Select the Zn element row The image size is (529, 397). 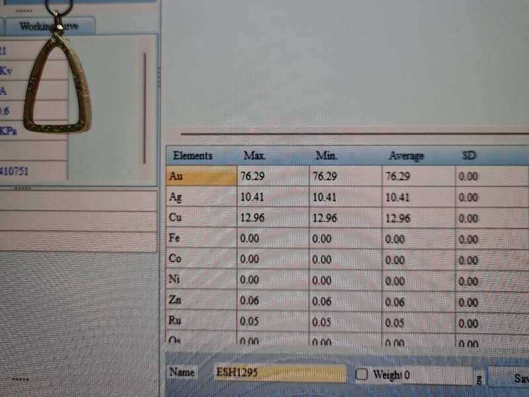(200, 301)
